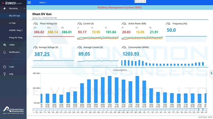Select Khu DV Gan in sidebar
The height and width of the screenshot is (119, 213).
pos(14,16)
